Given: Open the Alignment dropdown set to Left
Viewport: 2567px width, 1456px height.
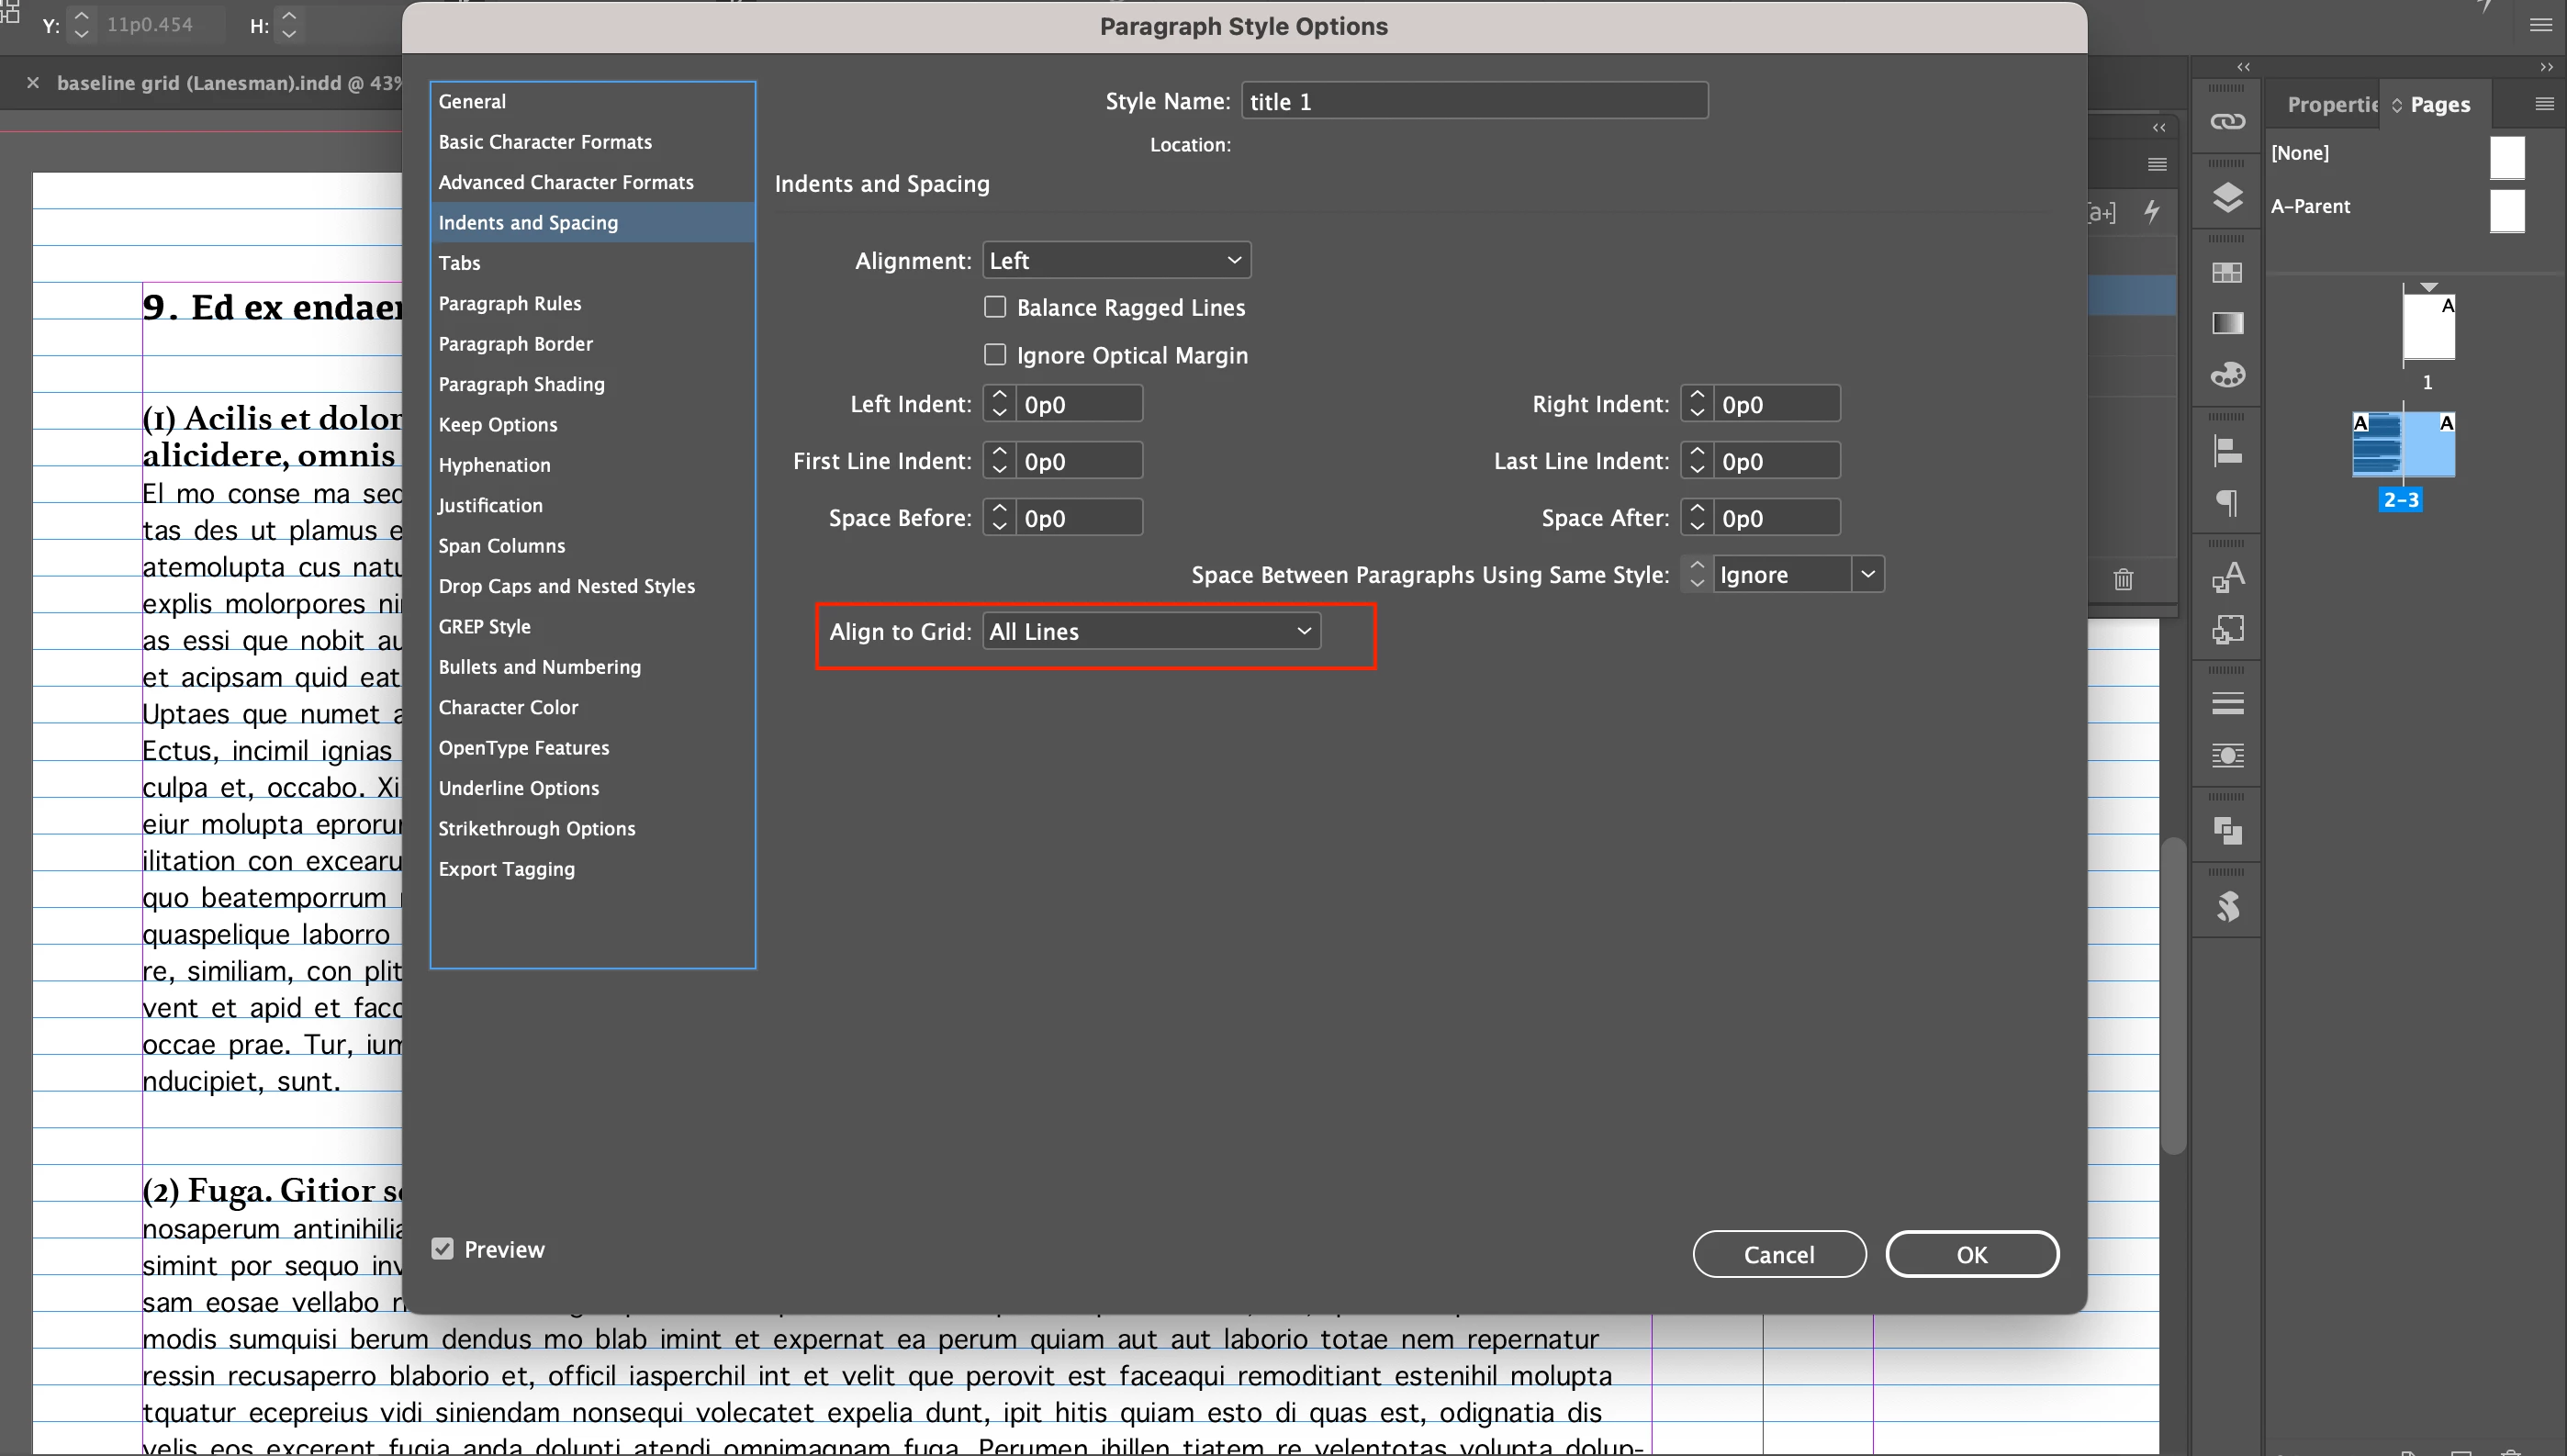Looking at the screenshot, I should click(x=1116, y=260).
